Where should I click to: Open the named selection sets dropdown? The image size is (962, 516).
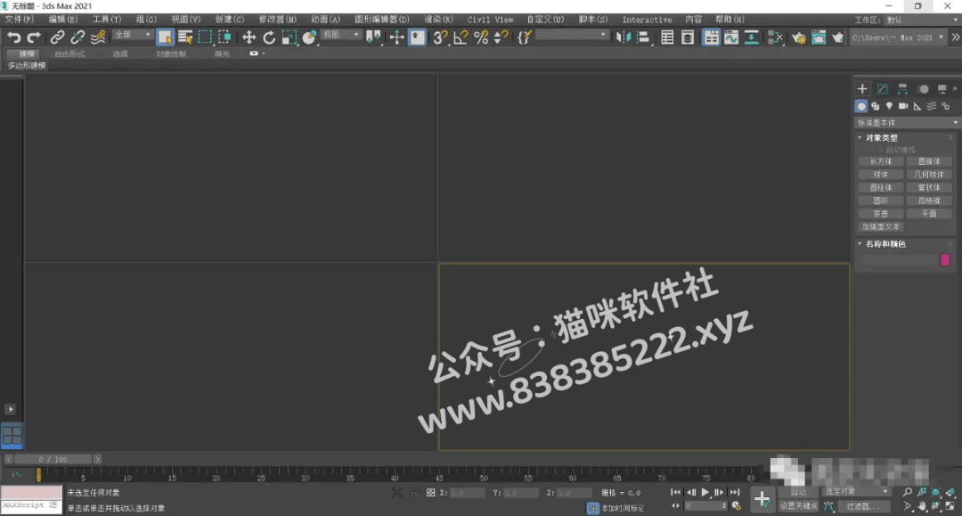572,36
